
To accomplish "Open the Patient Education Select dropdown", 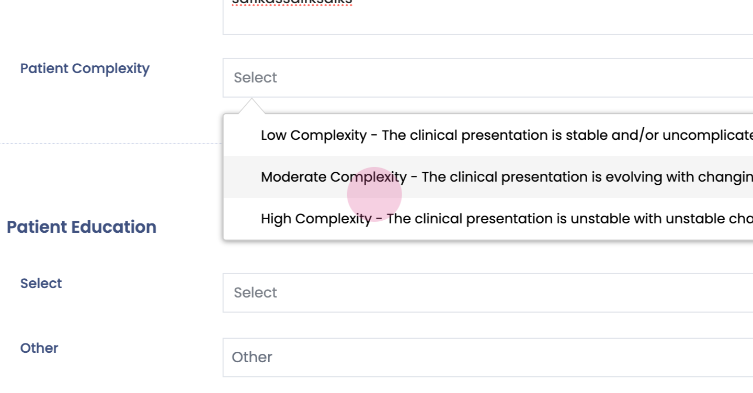I will pos(486,293).
